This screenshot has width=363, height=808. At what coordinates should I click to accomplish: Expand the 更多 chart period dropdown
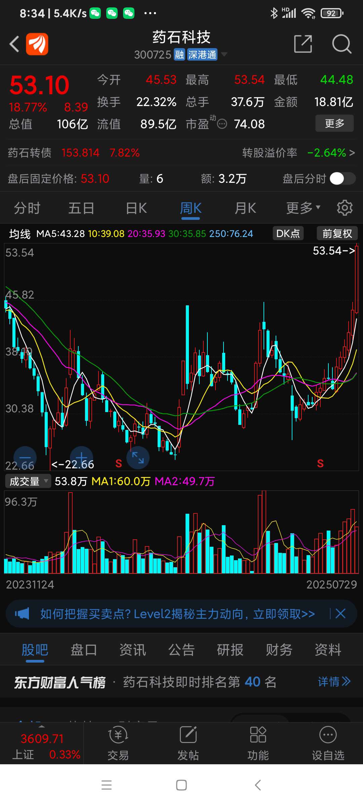click(303, 208)
